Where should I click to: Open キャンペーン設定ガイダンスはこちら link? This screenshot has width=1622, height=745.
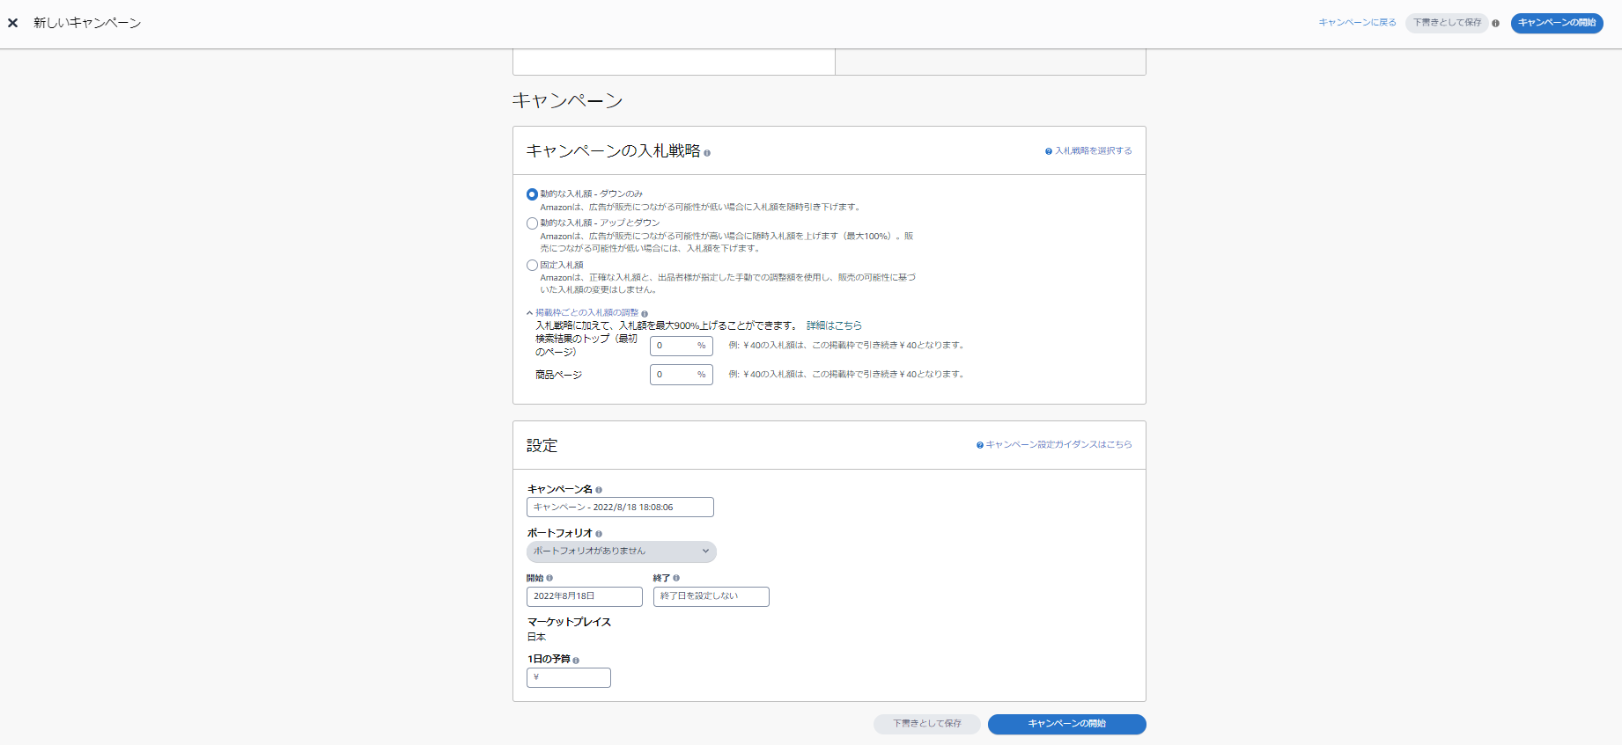1054,445
